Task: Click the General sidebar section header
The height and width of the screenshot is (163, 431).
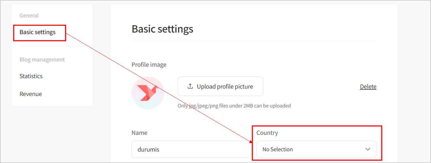Action: point(29,15)
